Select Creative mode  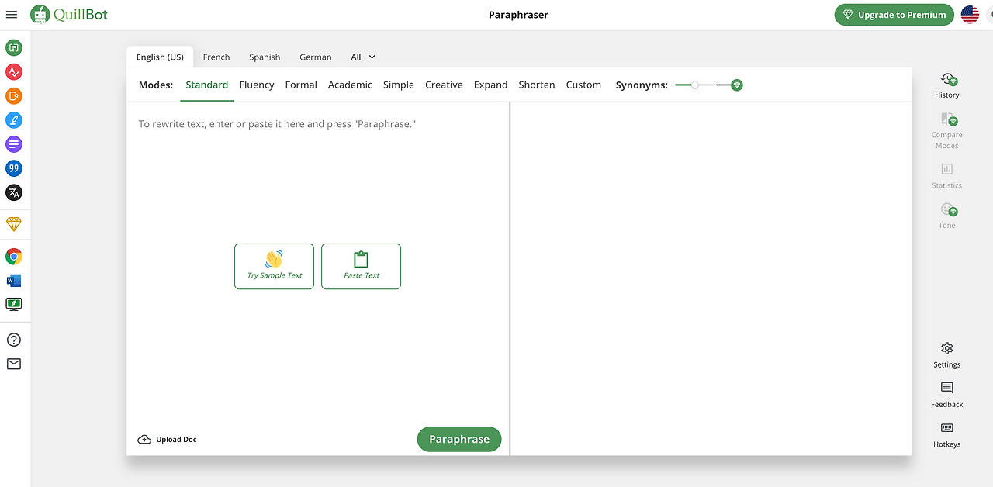(444, 85)
